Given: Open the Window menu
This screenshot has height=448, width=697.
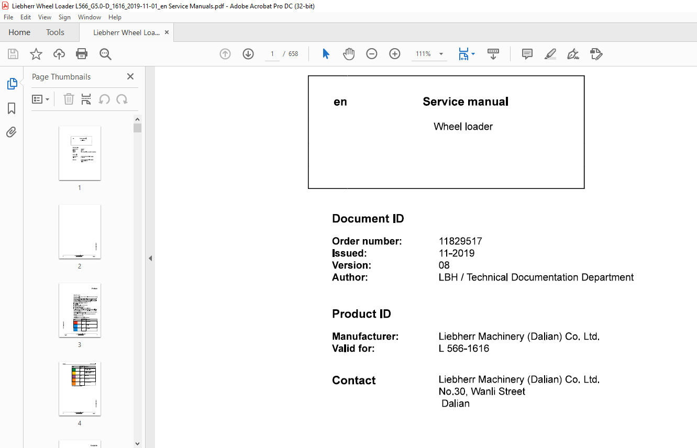Looking at the screenshot, I should click(90, 17).
